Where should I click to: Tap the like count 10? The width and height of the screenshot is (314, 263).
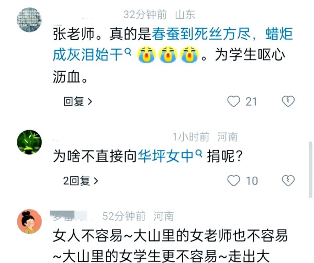click(x=252, y=181)
